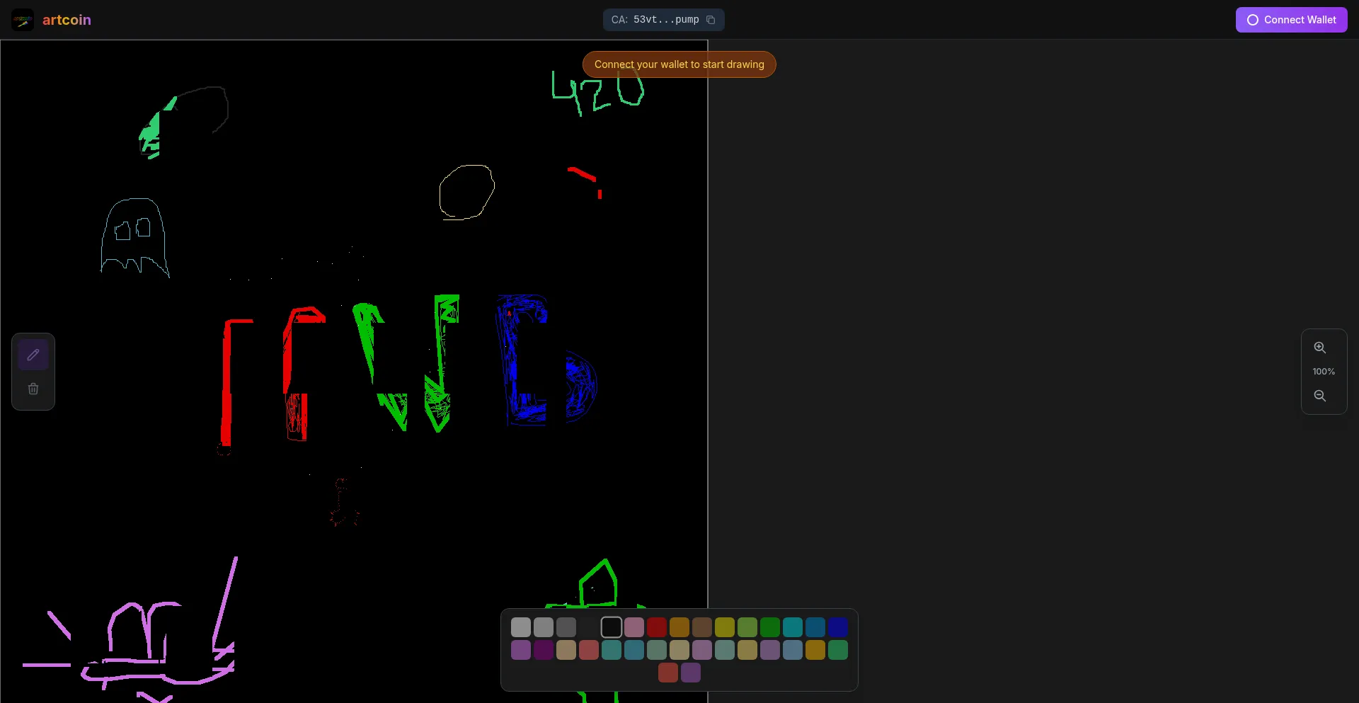
Task: Pick the slate blue swatch left of gold
Action: coord(793,650)
